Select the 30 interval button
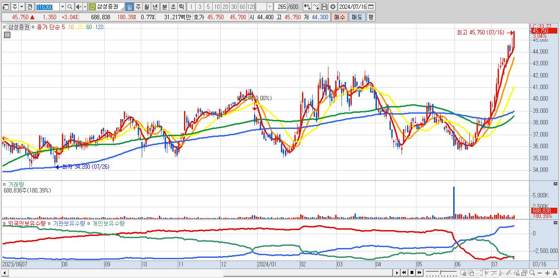 (x=234, y=7)
